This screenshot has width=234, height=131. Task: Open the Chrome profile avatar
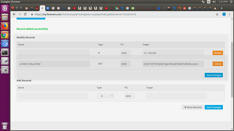click(x=224, y=14)
